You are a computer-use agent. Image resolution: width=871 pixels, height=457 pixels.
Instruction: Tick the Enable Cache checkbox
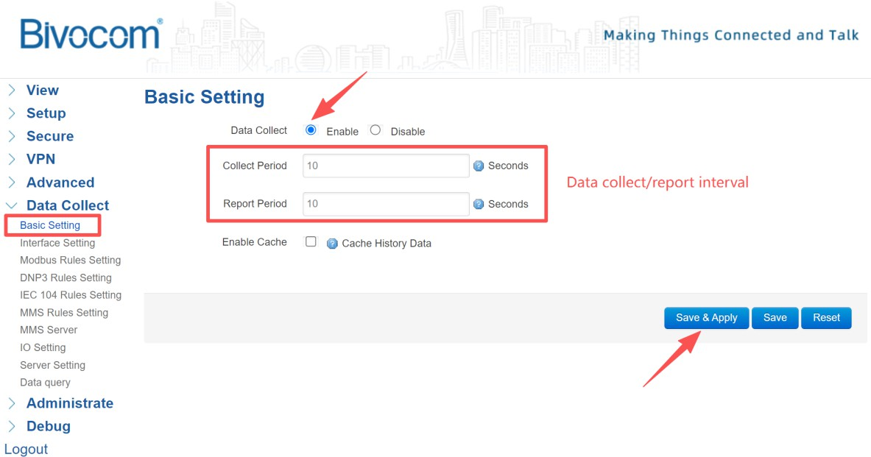pos(311,241)
